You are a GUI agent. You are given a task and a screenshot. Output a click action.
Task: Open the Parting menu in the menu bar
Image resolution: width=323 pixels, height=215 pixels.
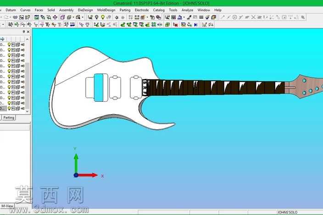click(125, 10)
